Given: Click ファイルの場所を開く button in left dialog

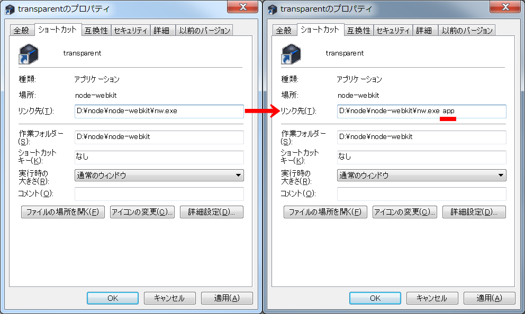Looking at the screenshot, I should [x=63, y=213].
